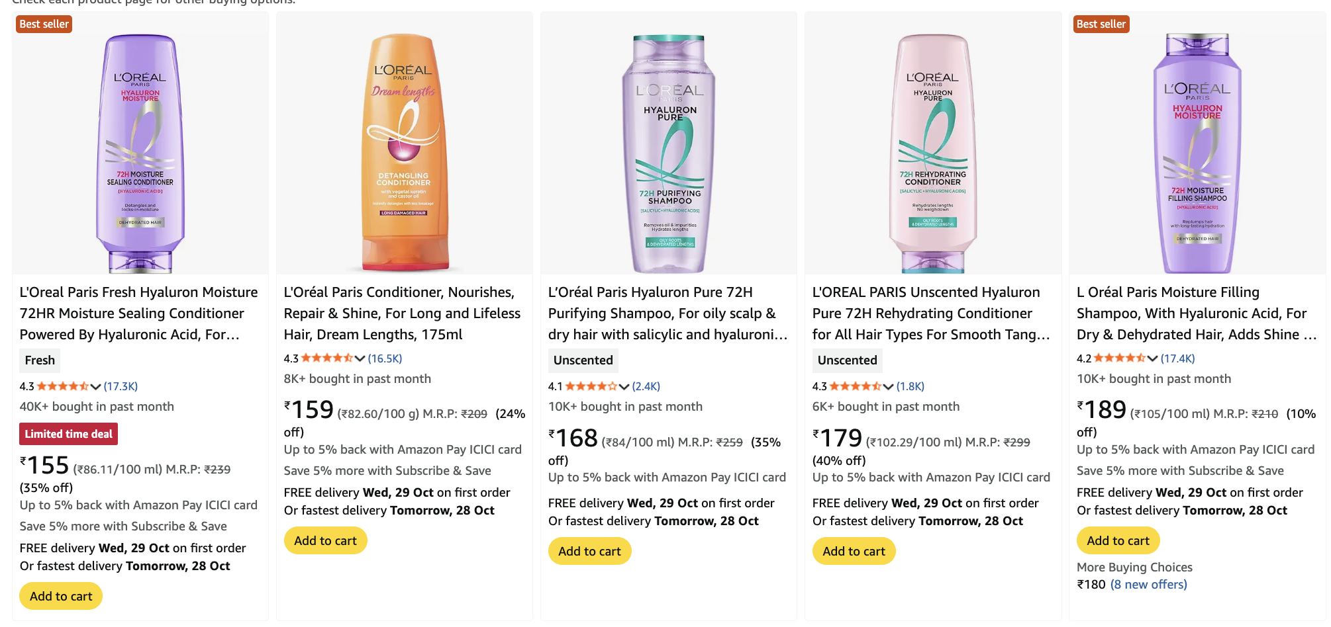1331x627 pixels.
Task: Open the Dream Lengths conditioner bottle image
Action: click(404, 152)
